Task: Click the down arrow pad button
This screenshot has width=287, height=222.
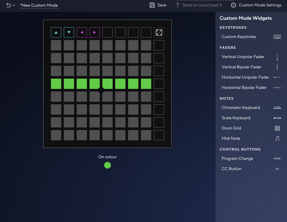Action: coord(69,32)
